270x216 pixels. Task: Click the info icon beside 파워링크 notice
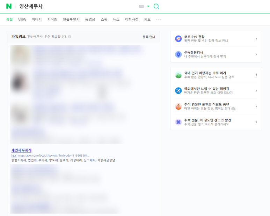pos(70,37)
